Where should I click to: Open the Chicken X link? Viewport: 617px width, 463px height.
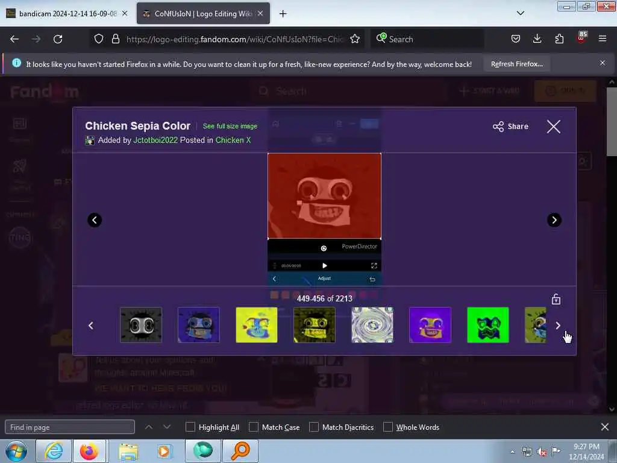coord(233,140)
